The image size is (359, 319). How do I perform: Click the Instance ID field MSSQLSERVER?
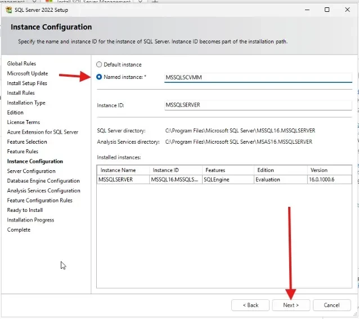pos(258,105)
